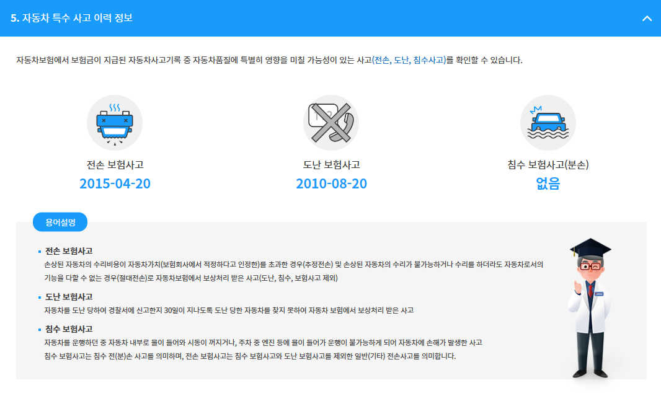Screen dimensions: 661x393
Task: Select the 도난 보험사고 label under its icon
Action: coord(331,163)
